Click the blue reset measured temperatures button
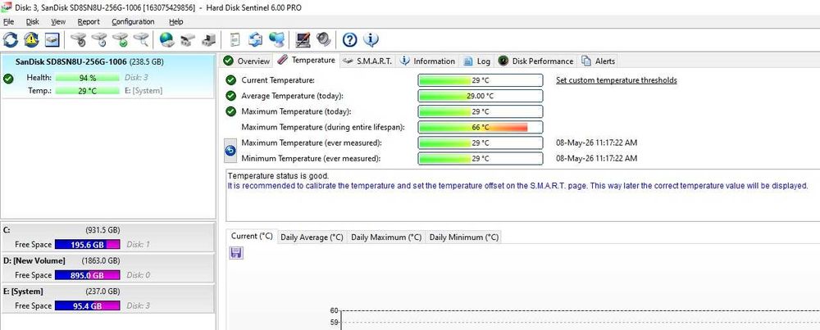 [x=230, y=151]
